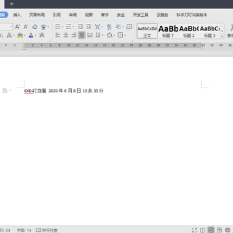Screen dimensions: 233x233
Task: Click in the text line 2020 年 6 月 8 日
Action: (x=65, y=91)
